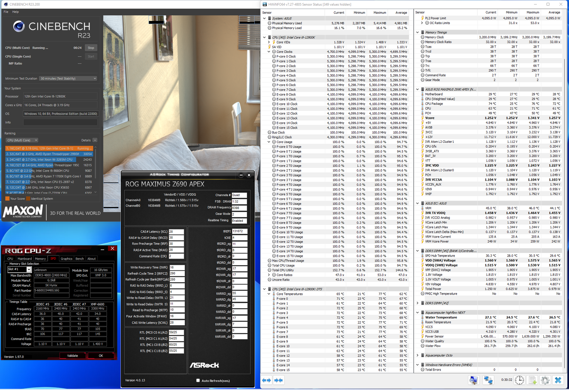This screenshot has height=390, width=569.
Task: Collapse the Memory Timings sensor group
Action: coord(417,32)
